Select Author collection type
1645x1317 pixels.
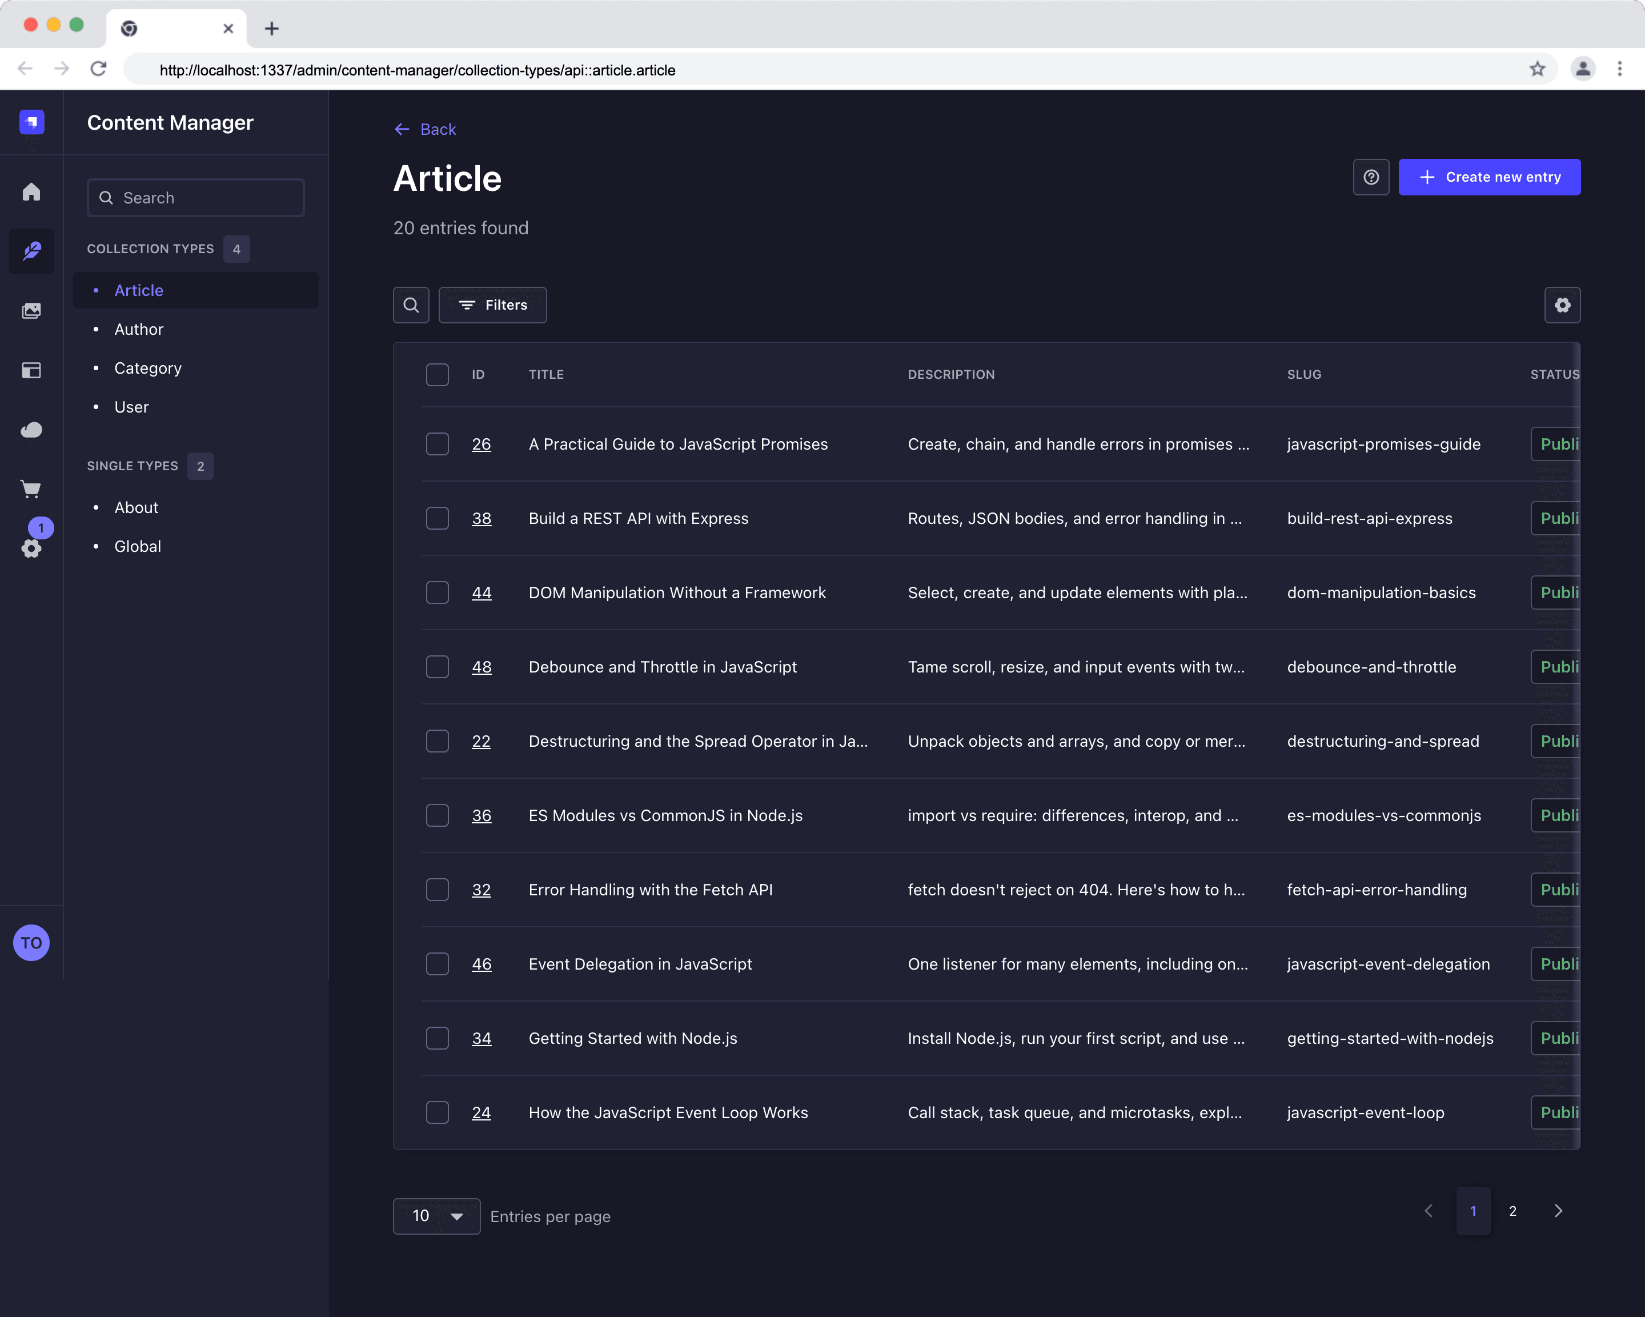click(139, 330)
